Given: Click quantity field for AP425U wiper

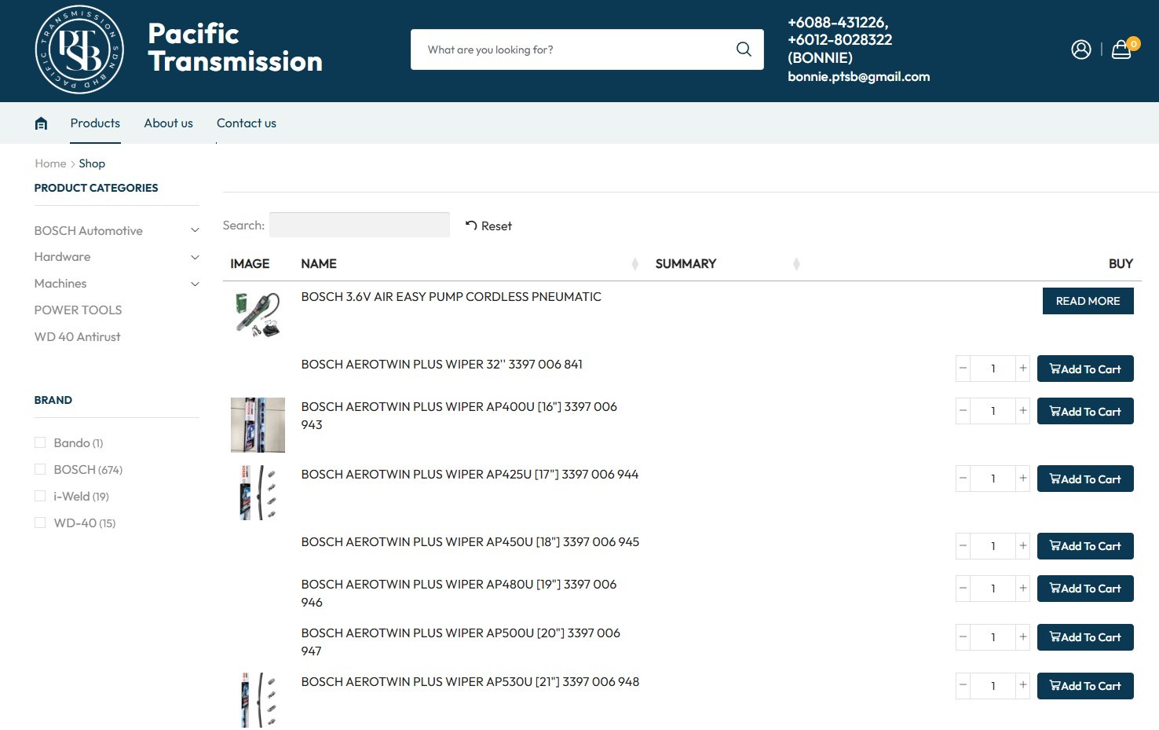Looking at the screenshot, I should [x=993, y=479].
